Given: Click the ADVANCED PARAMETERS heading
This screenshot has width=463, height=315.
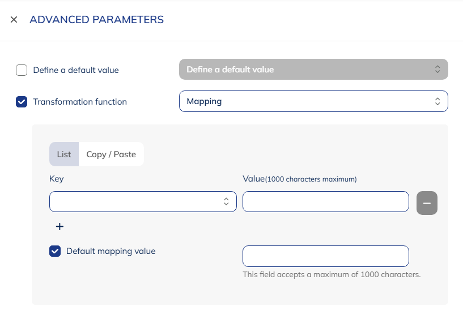Looking at the screenshot, I should [x=96, y=20].
